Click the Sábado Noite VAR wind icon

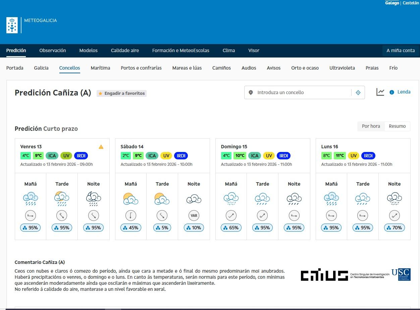tap(194, 216)
